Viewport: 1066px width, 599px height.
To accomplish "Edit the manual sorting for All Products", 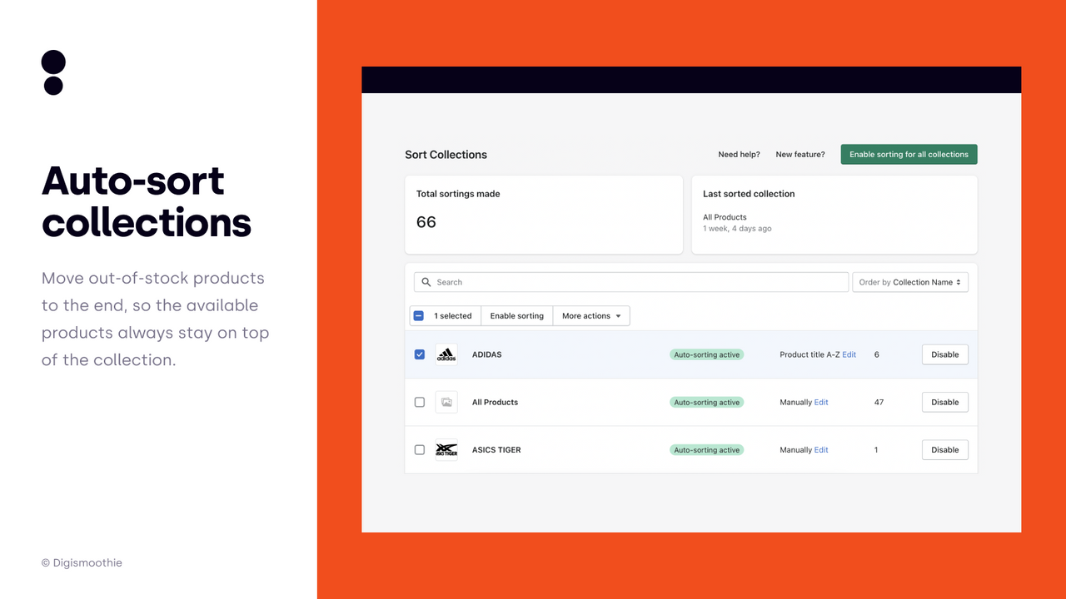I will tap(821, 402).
